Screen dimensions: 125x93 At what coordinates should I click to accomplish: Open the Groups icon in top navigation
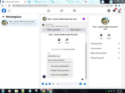tap(74, 11)
